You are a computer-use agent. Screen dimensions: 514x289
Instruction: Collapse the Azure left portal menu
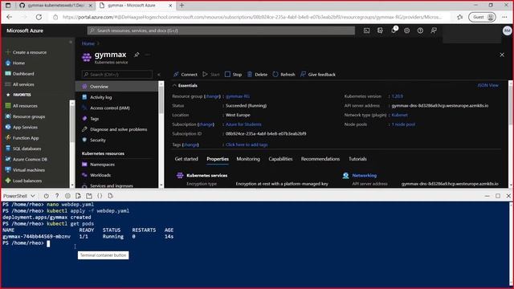[x=71, y=43]
